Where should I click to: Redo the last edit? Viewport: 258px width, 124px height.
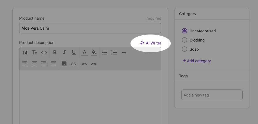[94, 64]
